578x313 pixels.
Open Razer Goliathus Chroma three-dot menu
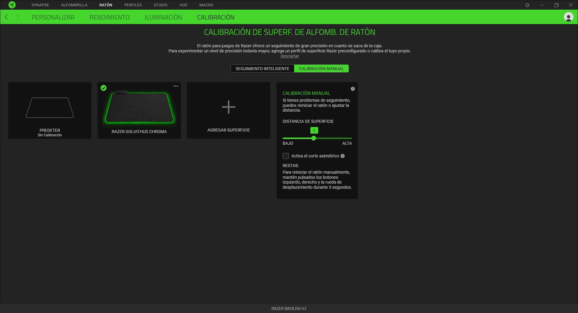176,86
